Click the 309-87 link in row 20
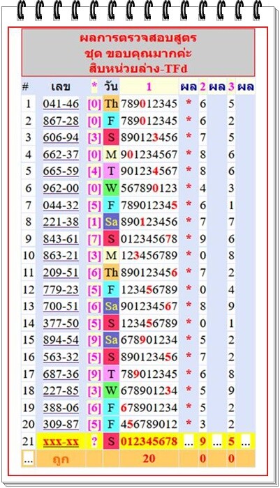 click(61, 424)
